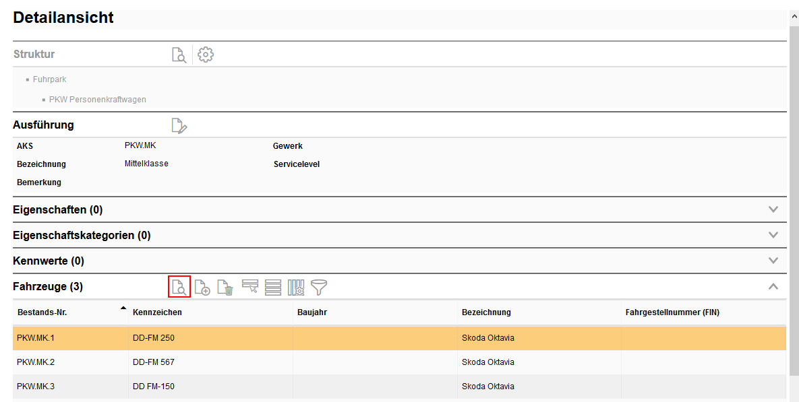799x402 pixels.
Task: Select Fuhrpark in structure tree
Action: point(49,79)
